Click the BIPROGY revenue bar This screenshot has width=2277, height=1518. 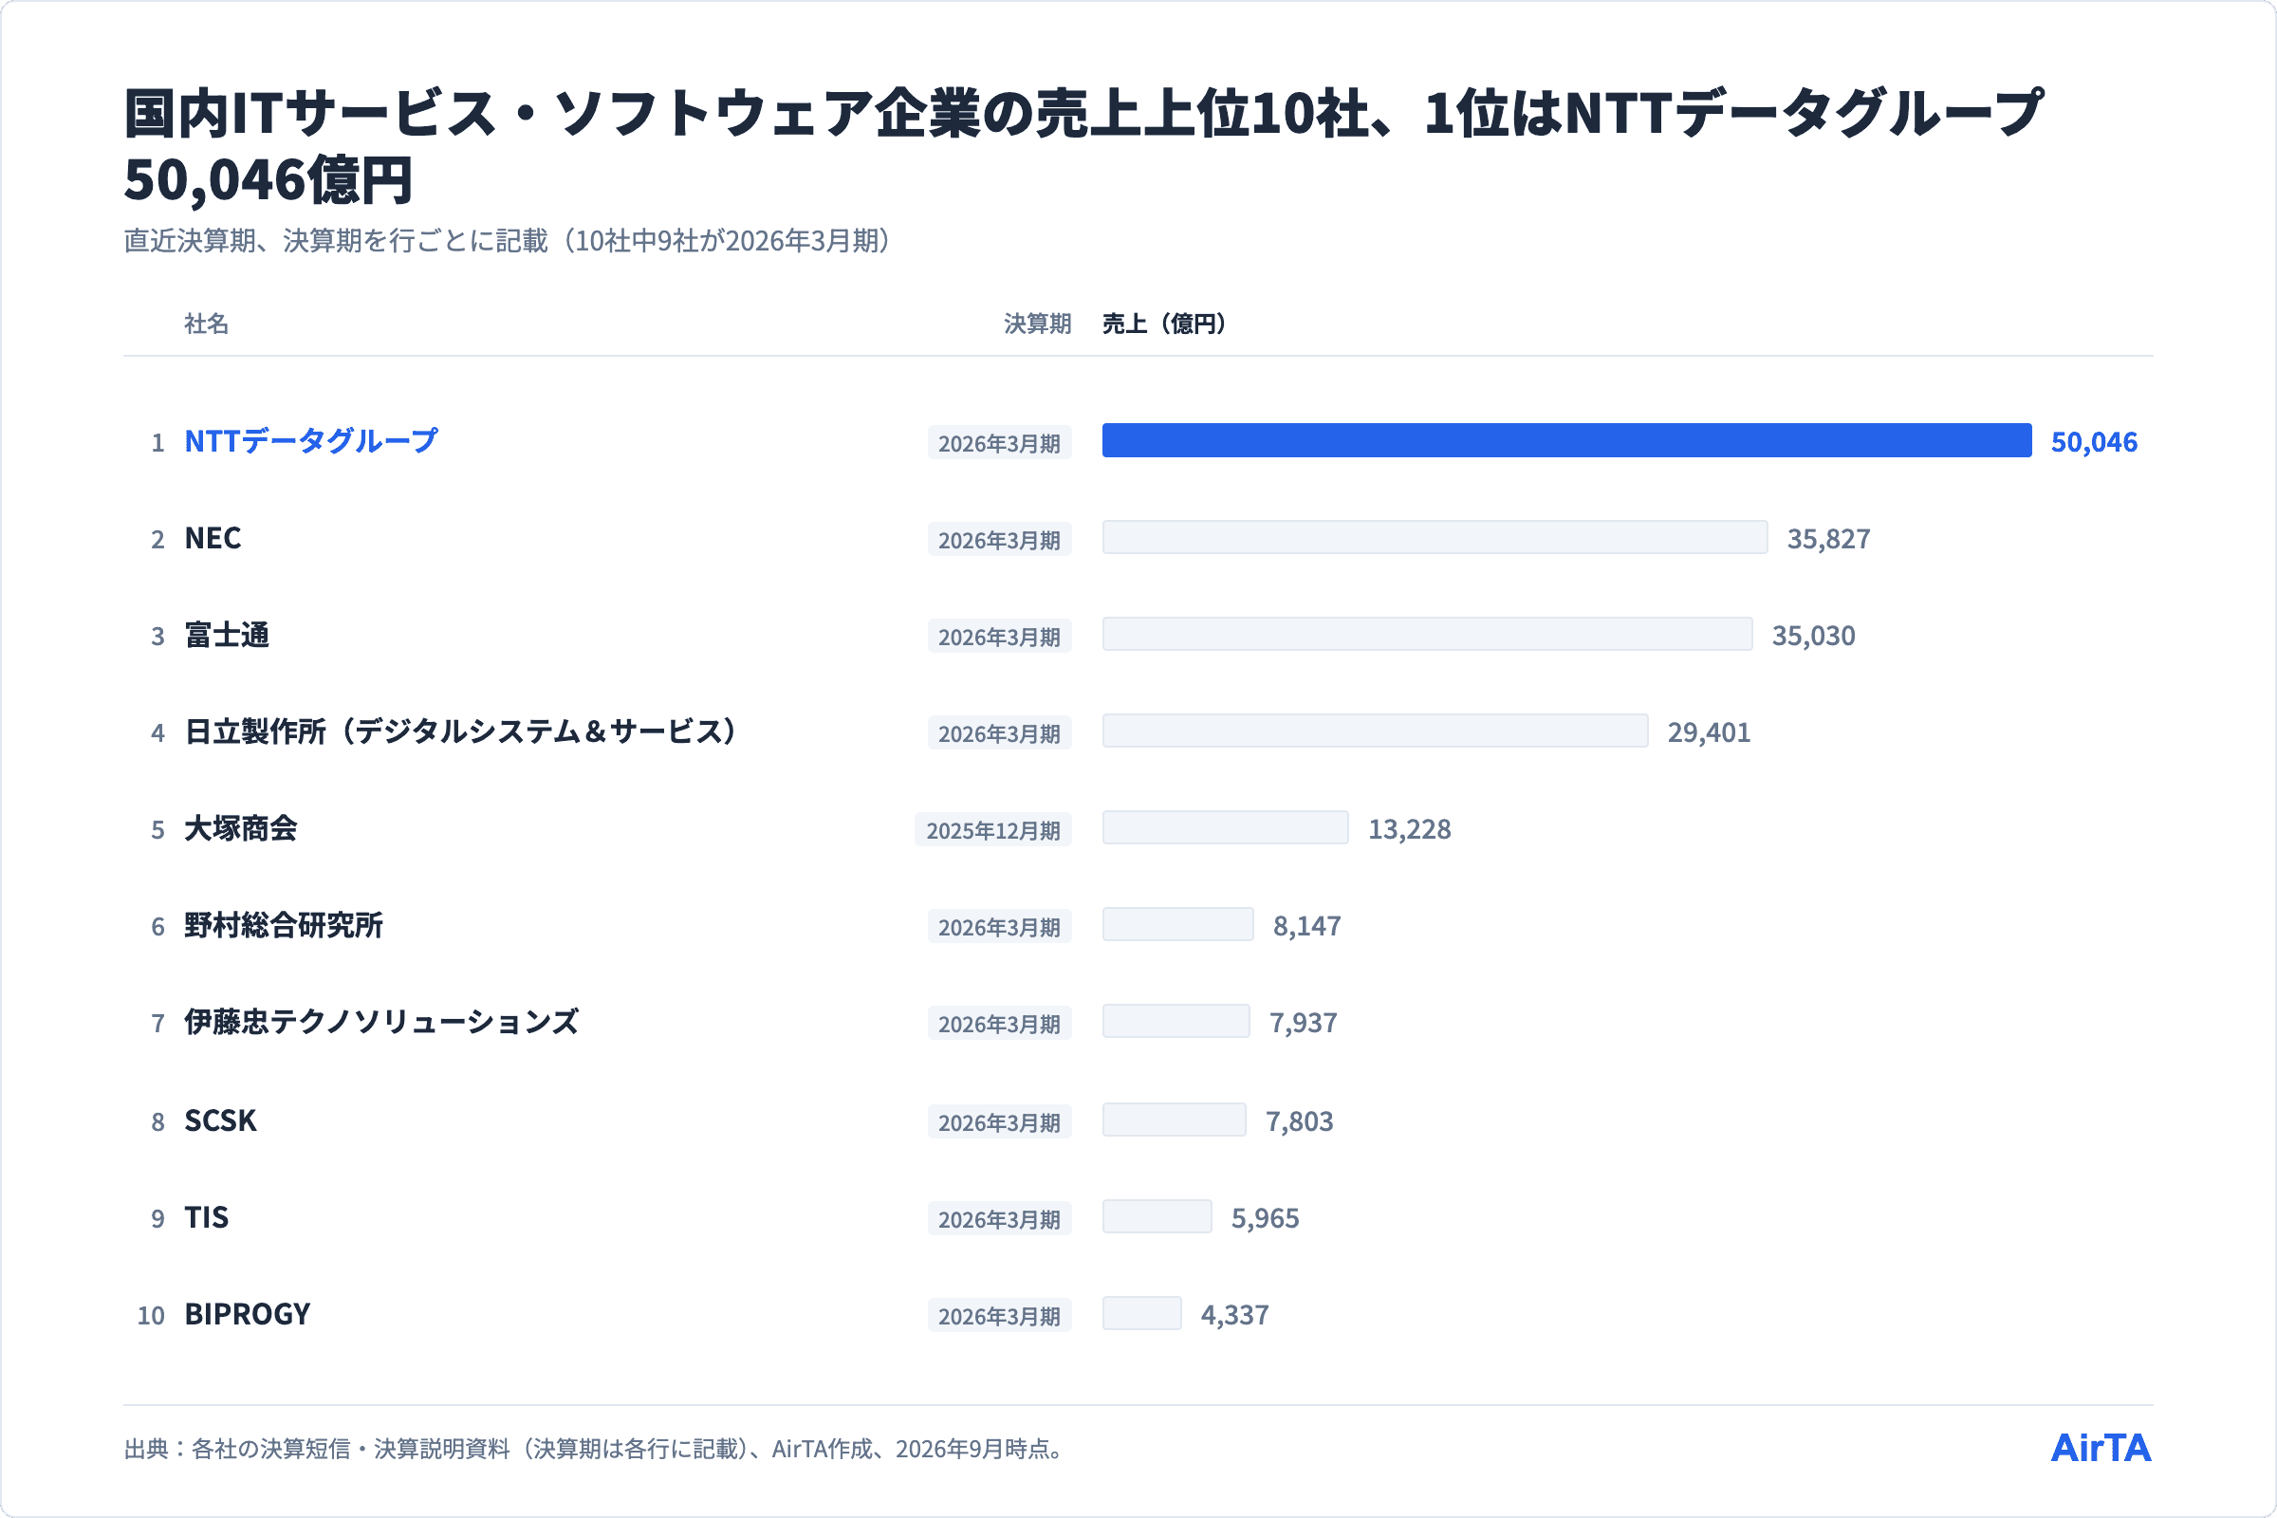(x=1141, y=1314)
